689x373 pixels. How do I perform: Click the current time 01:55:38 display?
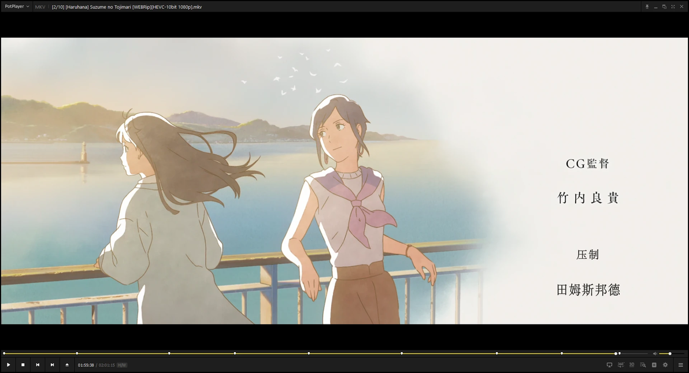click(86, 365)
